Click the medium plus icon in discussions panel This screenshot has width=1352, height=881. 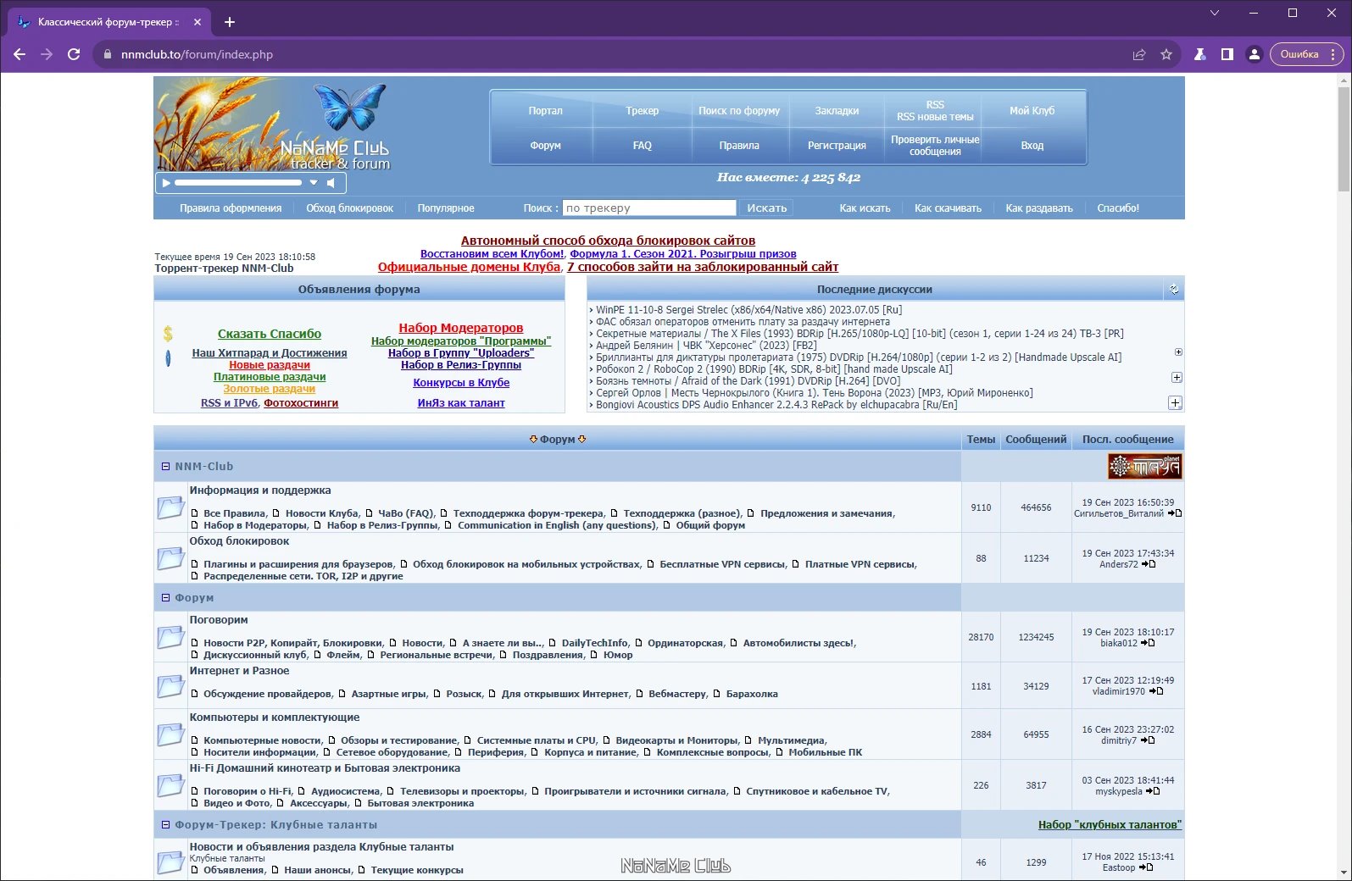pyautogui.click(x=1177, y=377)
